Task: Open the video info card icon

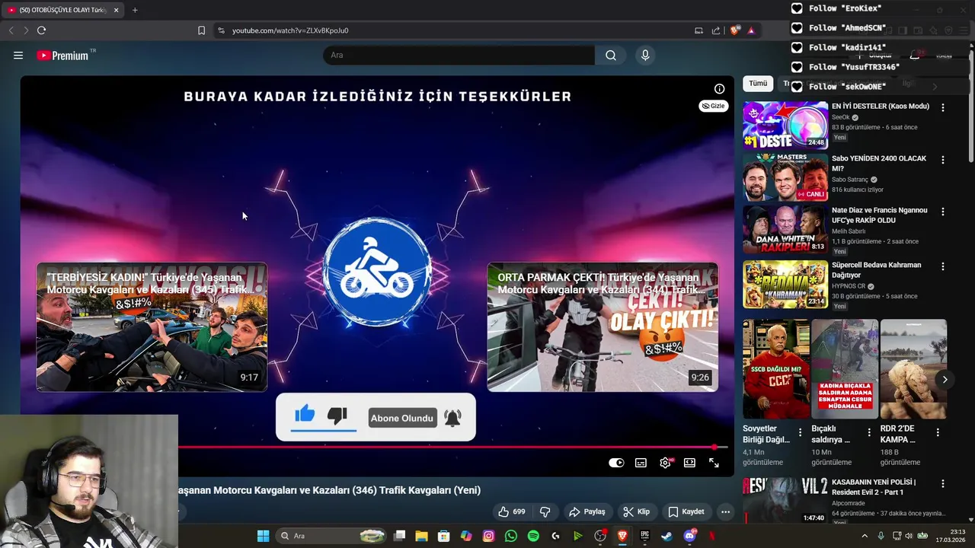Action: (719, 89)
